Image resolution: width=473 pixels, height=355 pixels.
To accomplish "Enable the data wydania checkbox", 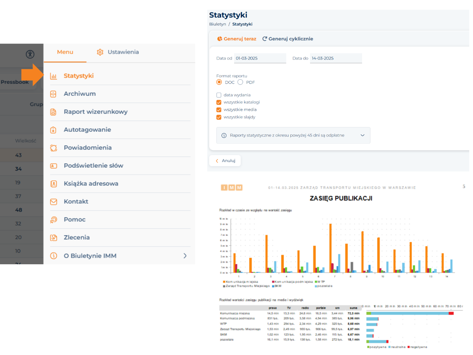I will (219, 95).
